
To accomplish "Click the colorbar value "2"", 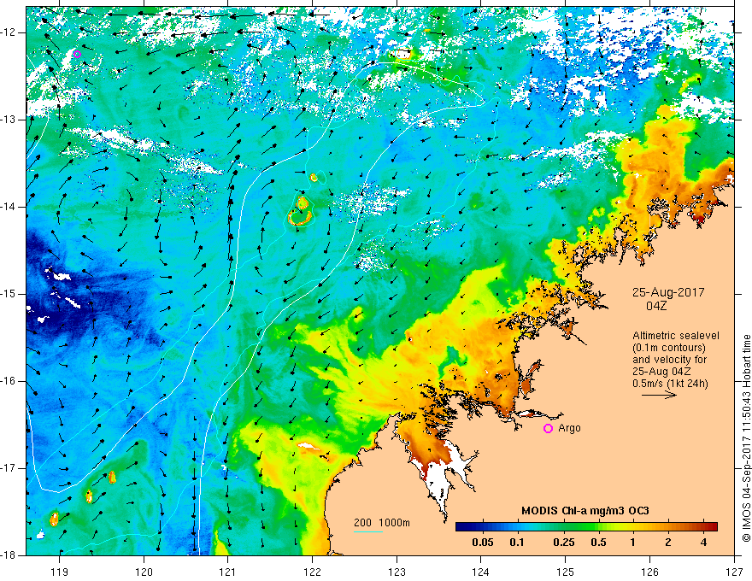I will pyautogui.click(x=668, y=543).
